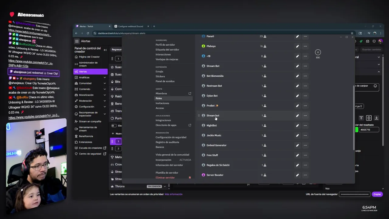Click the Copiar button
Viewport: 389px width, 219px height.
(x=377, y=194)
